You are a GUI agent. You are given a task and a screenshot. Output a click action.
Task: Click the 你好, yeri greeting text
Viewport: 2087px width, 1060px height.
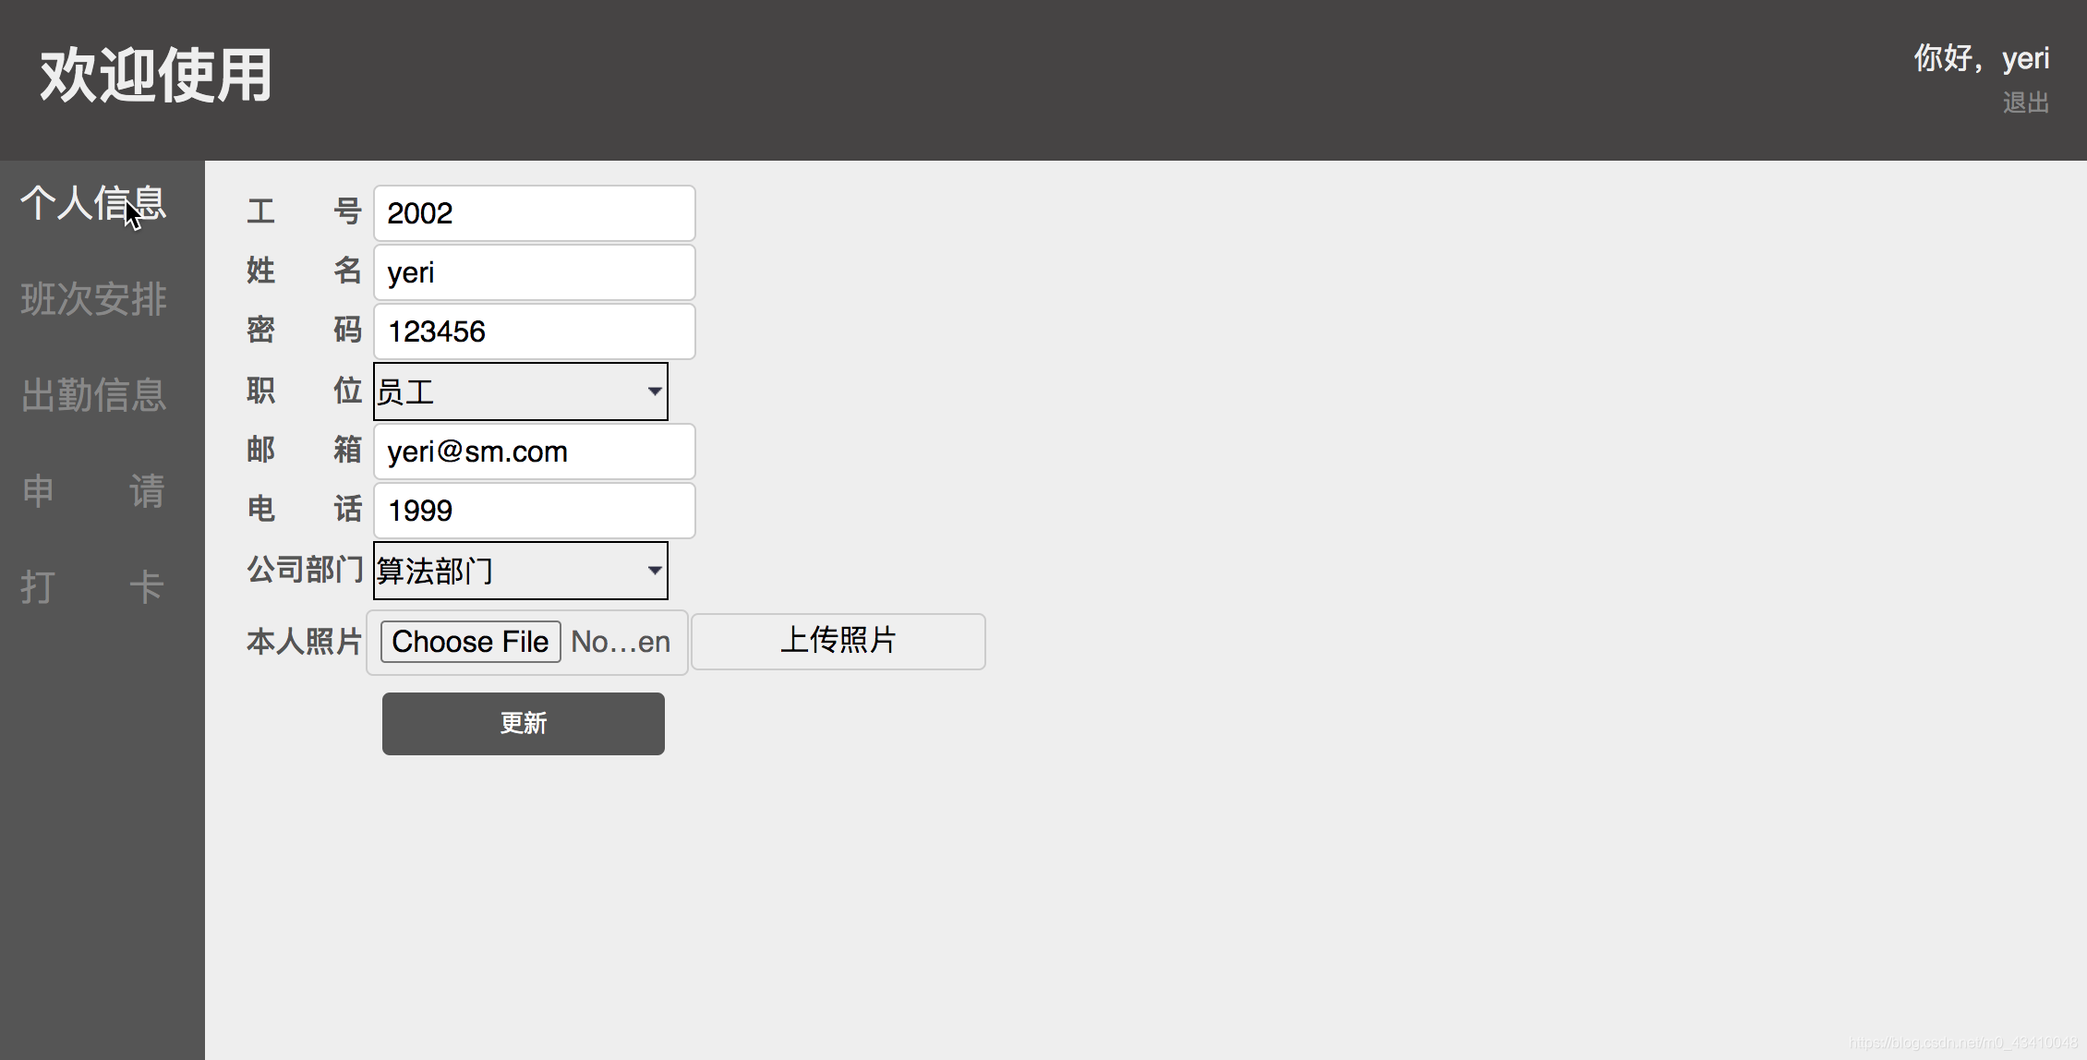click(1981, 58)
